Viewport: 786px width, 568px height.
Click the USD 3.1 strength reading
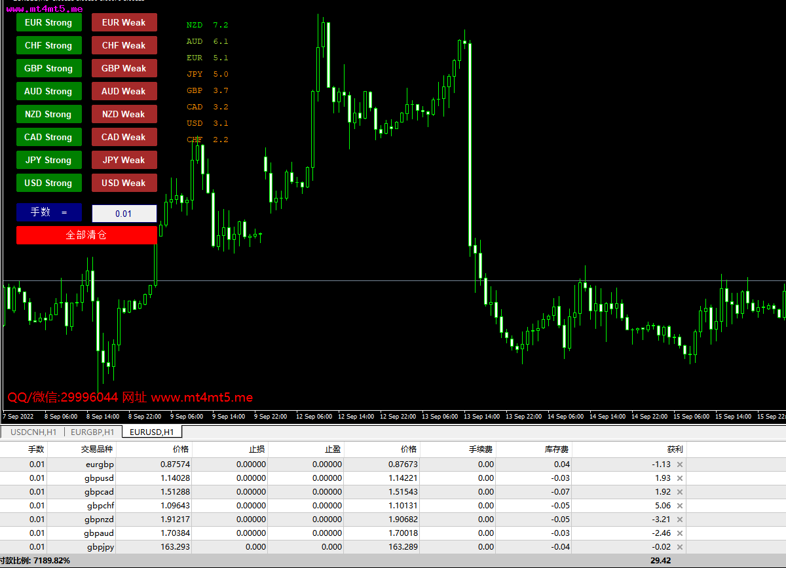207,123
